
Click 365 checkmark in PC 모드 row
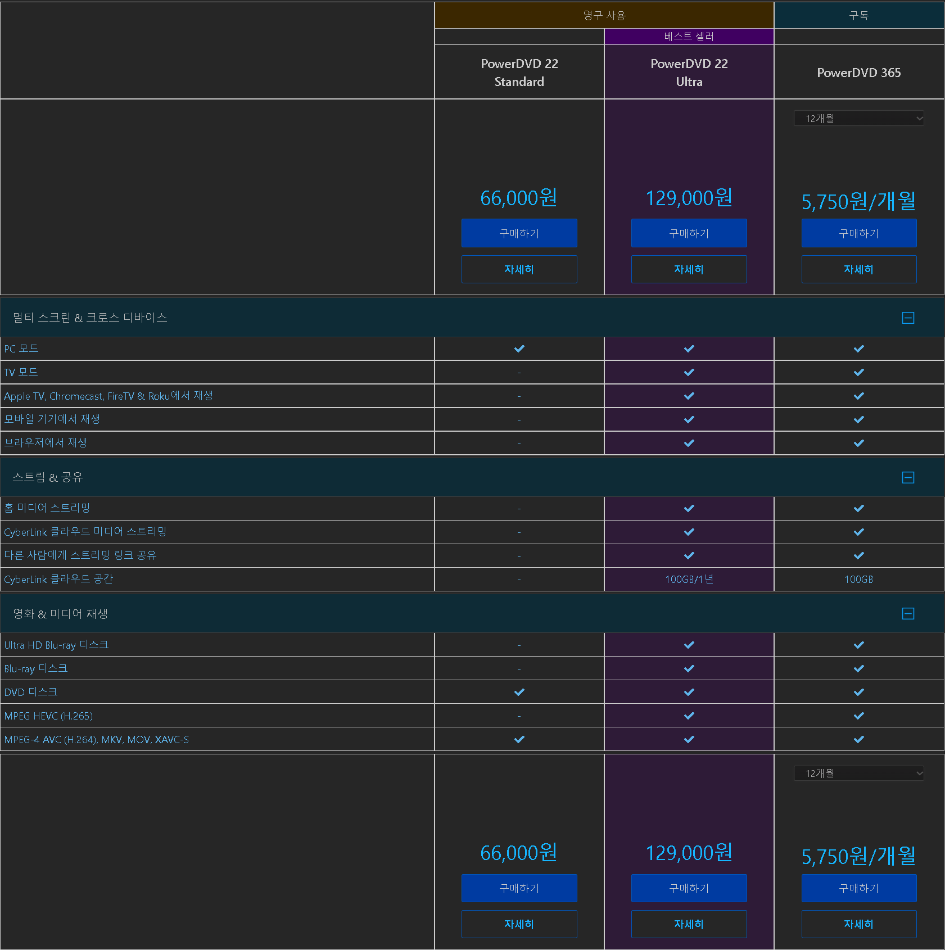858,349
